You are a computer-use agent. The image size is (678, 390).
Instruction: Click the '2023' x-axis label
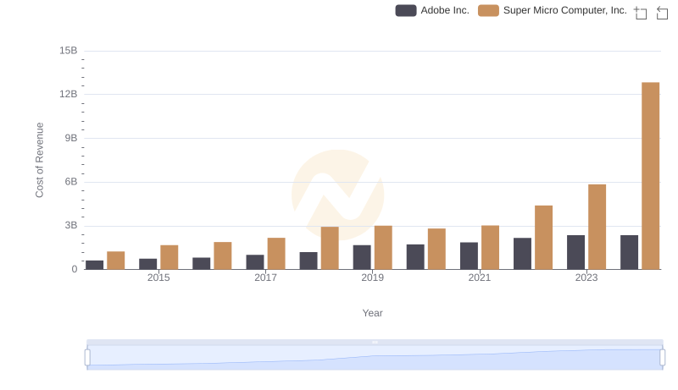(586, 277)
